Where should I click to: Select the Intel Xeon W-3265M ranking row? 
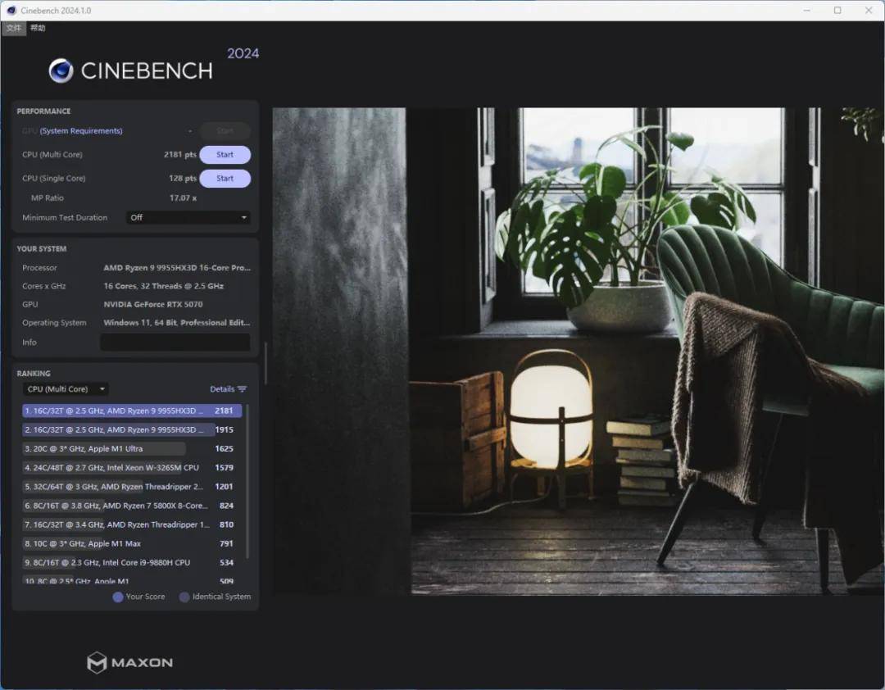pos(132,468)
